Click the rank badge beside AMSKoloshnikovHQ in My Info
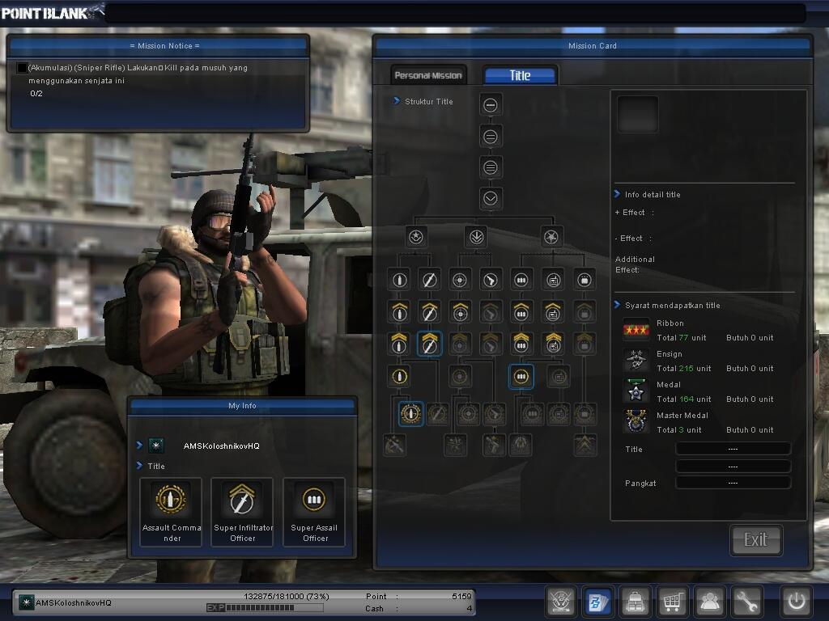This screenshot has height=621, width=829. tap(156, 446)
